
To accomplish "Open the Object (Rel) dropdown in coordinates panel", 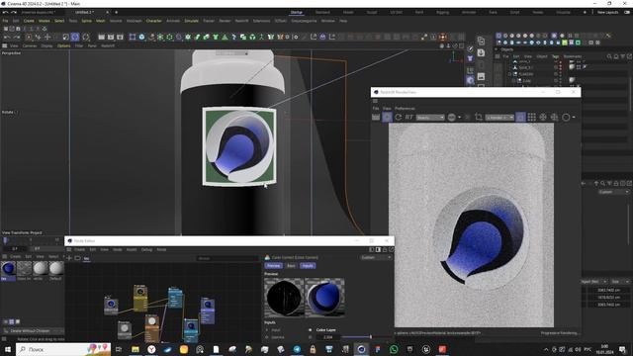I will [x=593, y=281].
